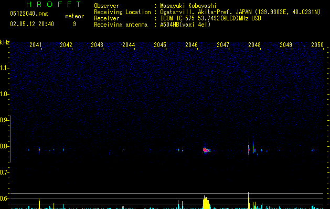This screenshot has width=330, height=209.
Task: Click the Receiving Location label
Action: 122,12
